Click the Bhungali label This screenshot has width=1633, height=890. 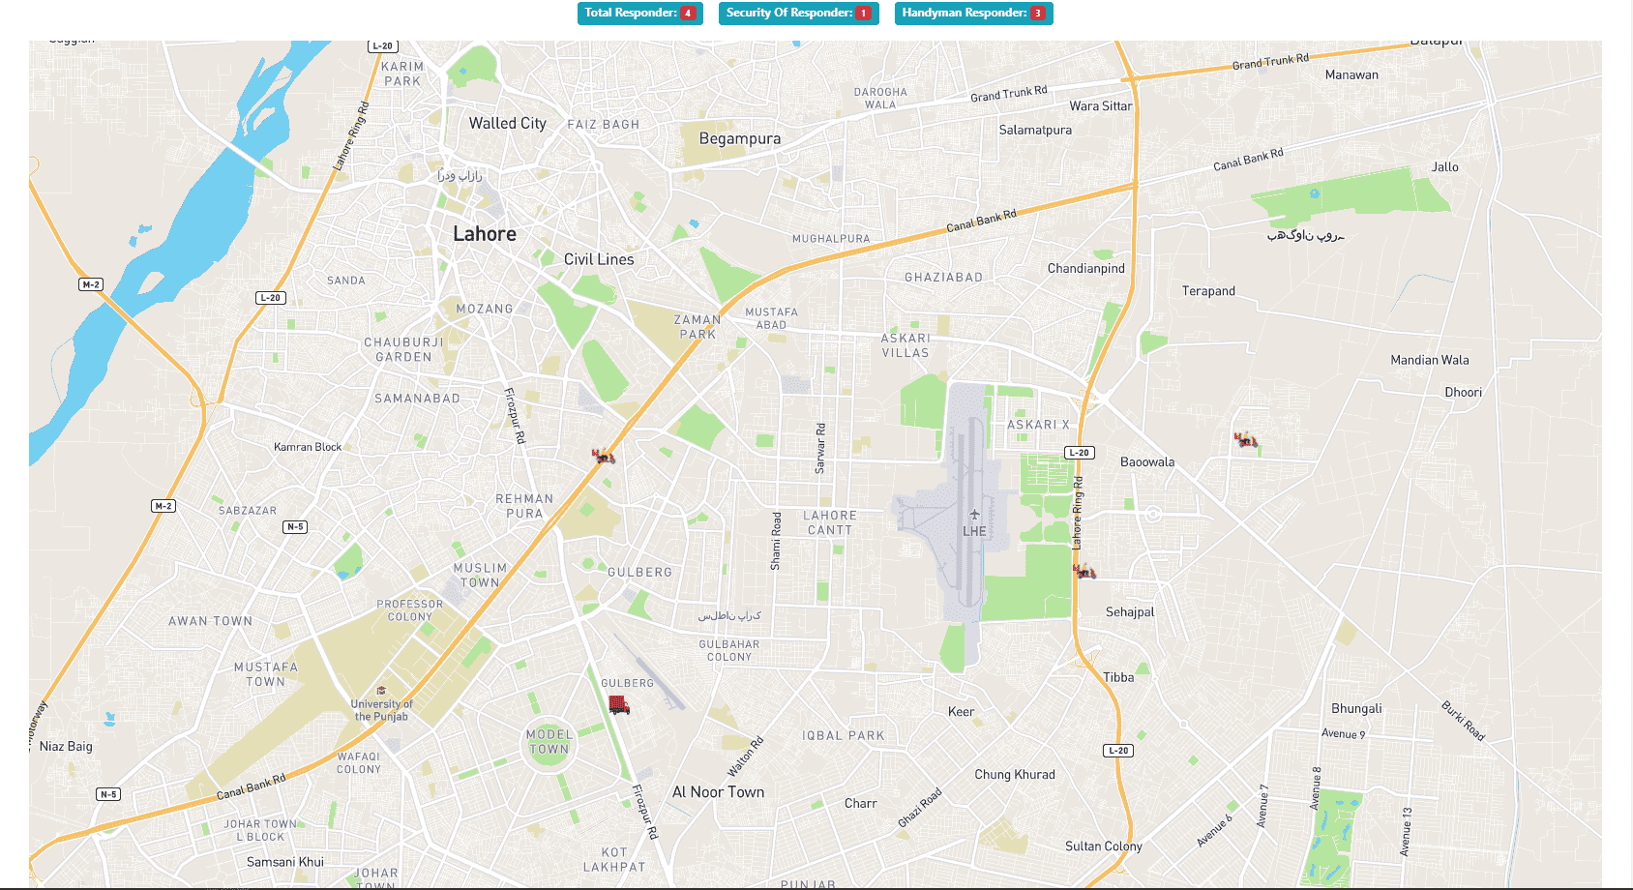[x=1356, y=709]
